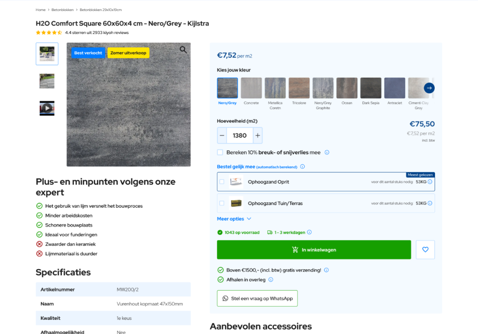The width and height of the screenshot is (478, 334).
Task: Open info icon for gratis verzending
Action: click(x=326, y=270)
